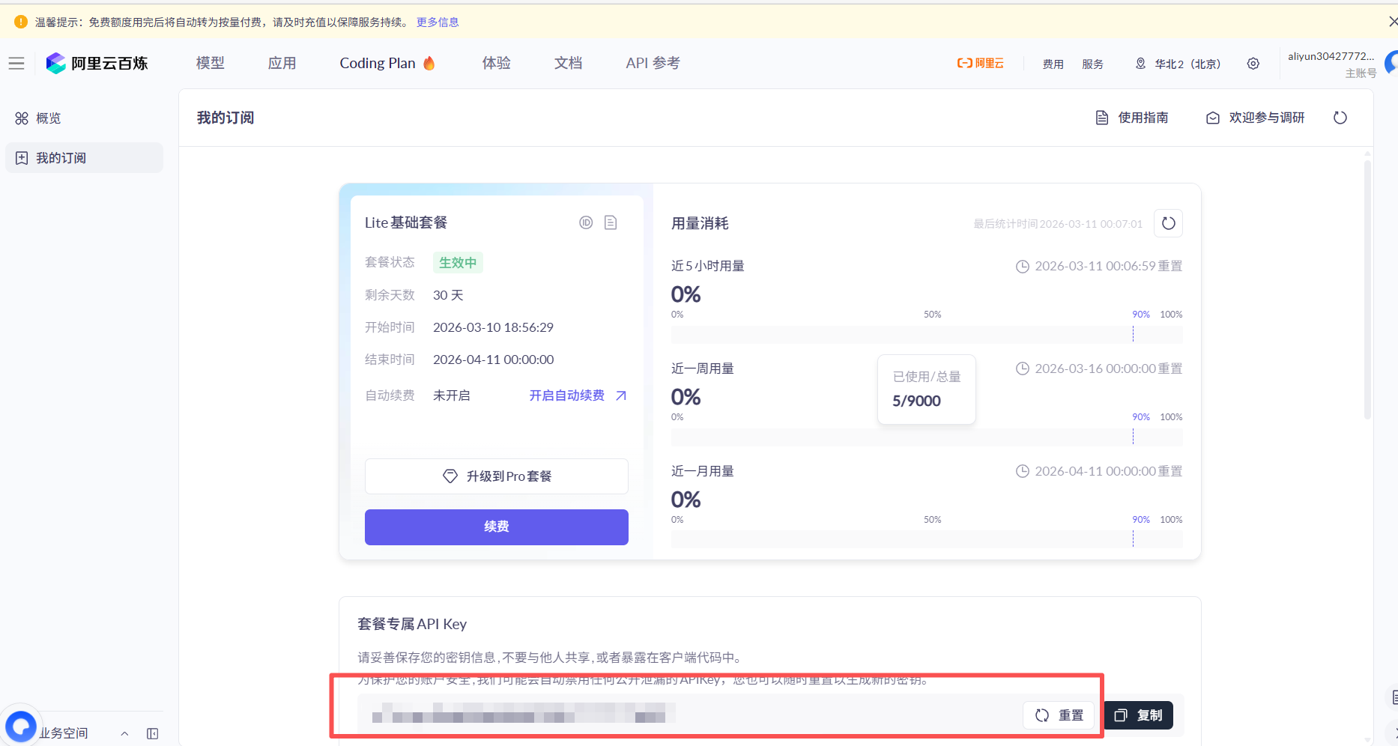Click the page vertical scrollbar
The image size is (1398, 746).
click(x=1367, y=288)
